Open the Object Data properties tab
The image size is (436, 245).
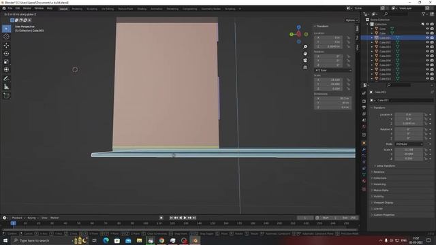(364, 174)
